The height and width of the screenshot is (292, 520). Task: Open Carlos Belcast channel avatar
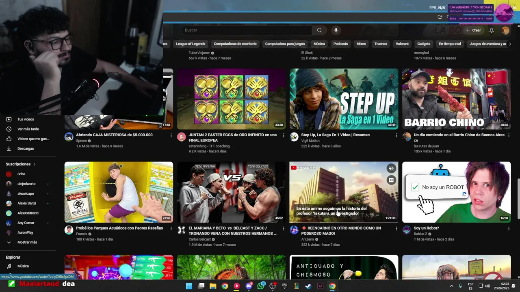coord(182,230)
